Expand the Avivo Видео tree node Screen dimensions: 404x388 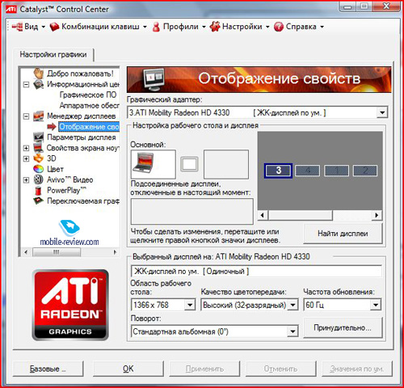pos(26,179)
